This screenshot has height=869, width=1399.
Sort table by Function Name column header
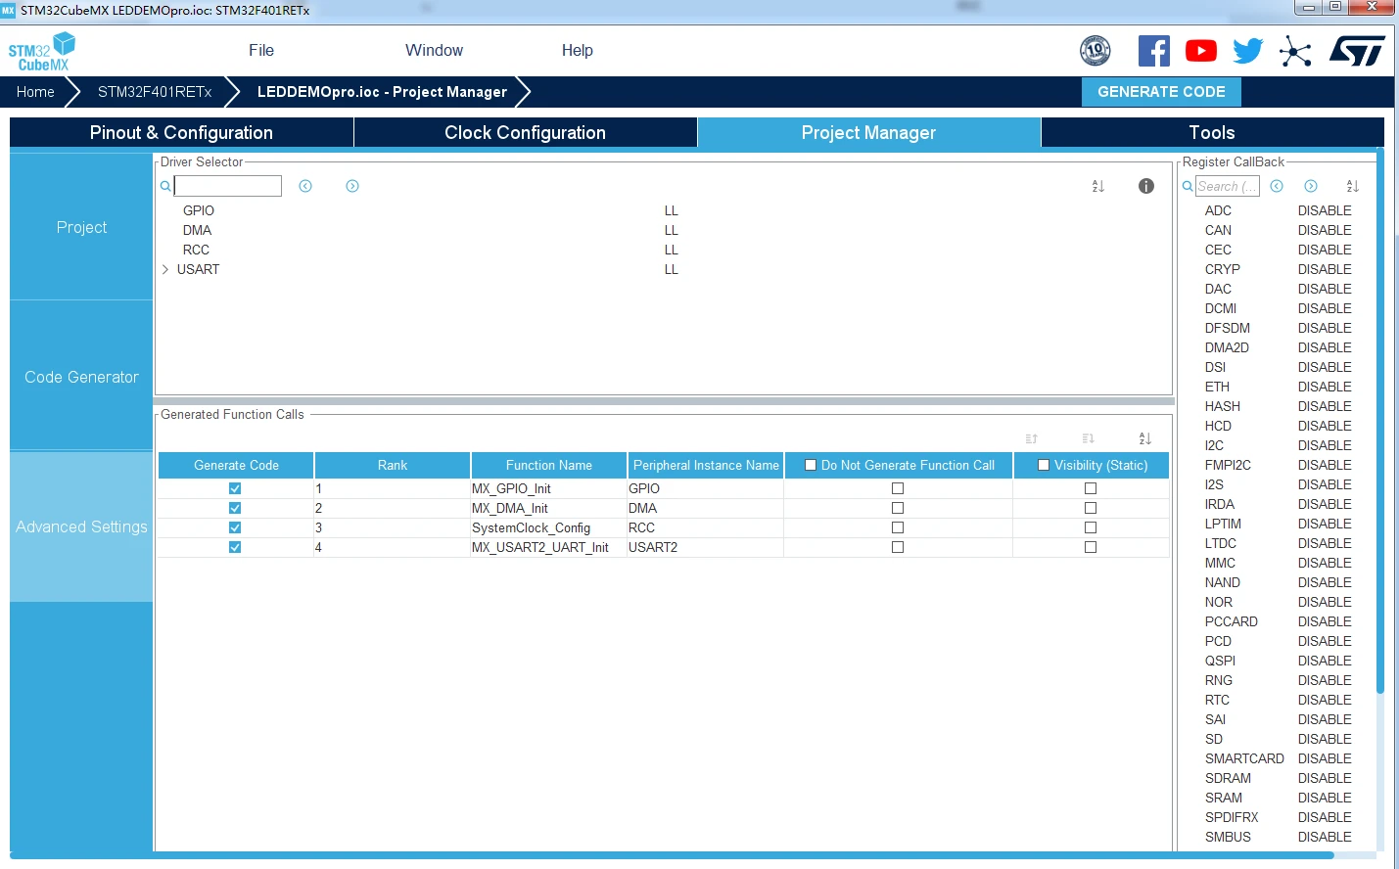549,465
